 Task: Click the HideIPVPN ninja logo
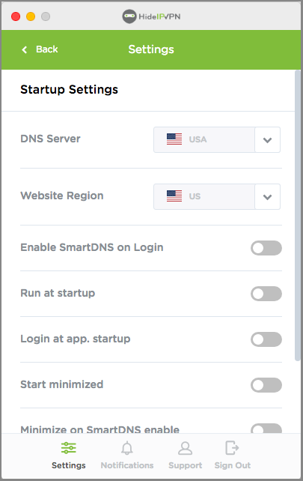pyautogui.click(x=129, y=16)
